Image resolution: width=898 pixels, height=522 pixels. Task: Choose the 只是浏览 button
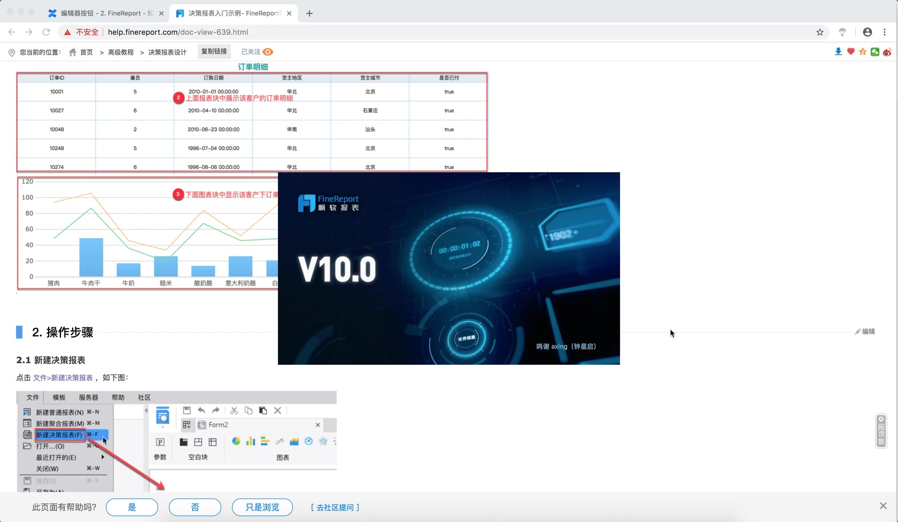pyautogui.click(x=262, y=507)
